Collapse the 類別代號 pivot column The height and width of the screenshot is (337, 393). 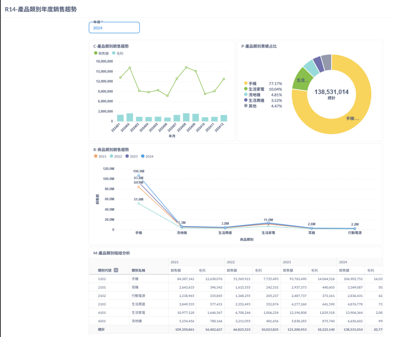click(x=116, y=270)
